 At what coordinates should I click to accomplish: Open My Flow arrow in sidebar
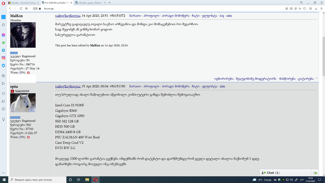click(3, 84)
